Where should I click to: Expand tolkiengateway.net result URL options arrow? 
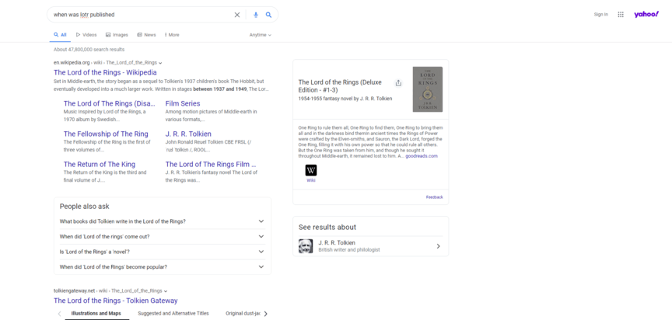[x=166, y=291]
